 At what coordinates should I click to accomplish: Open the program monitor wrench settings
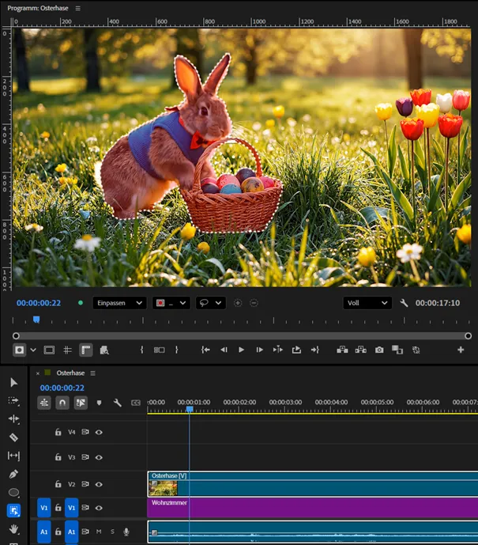[405, 303]
